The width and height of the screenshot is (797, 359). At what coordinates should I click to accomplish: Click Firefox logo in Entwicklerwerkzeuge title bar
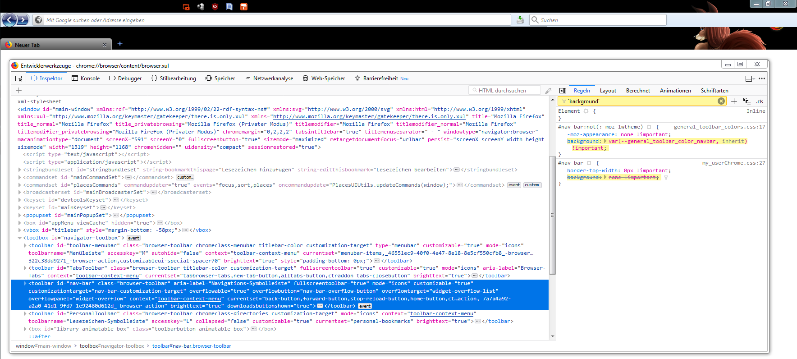[15, 65]
